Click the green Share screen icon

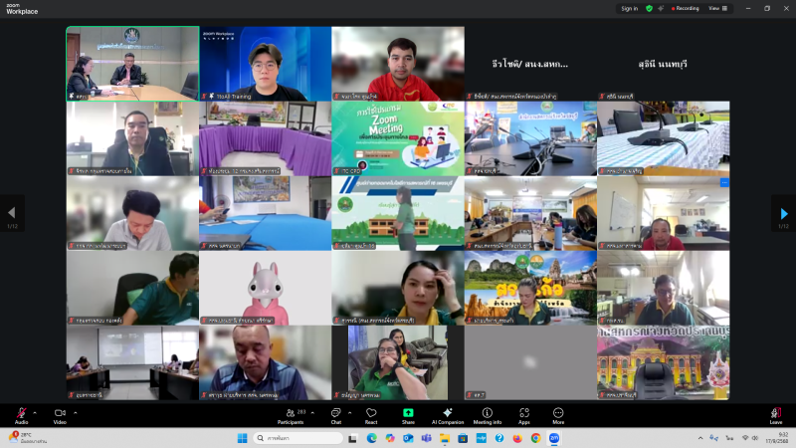[x=408, y=413]
